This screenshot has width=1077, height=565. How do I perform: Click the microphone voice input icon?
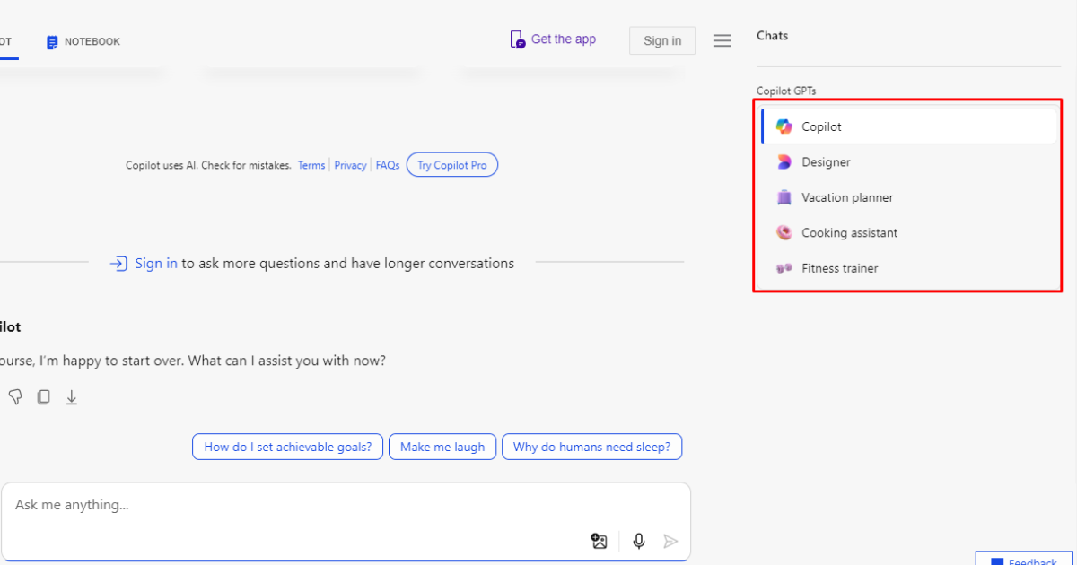639,541
